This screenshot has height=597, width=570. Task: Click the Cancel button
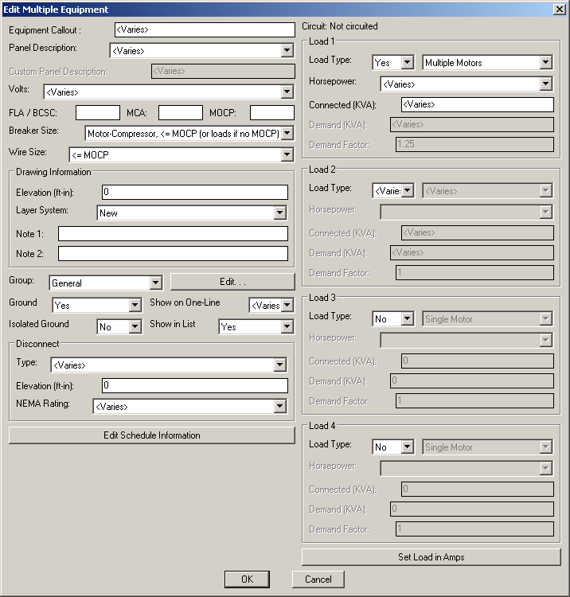pyautogui.click(x=318, y=579)
